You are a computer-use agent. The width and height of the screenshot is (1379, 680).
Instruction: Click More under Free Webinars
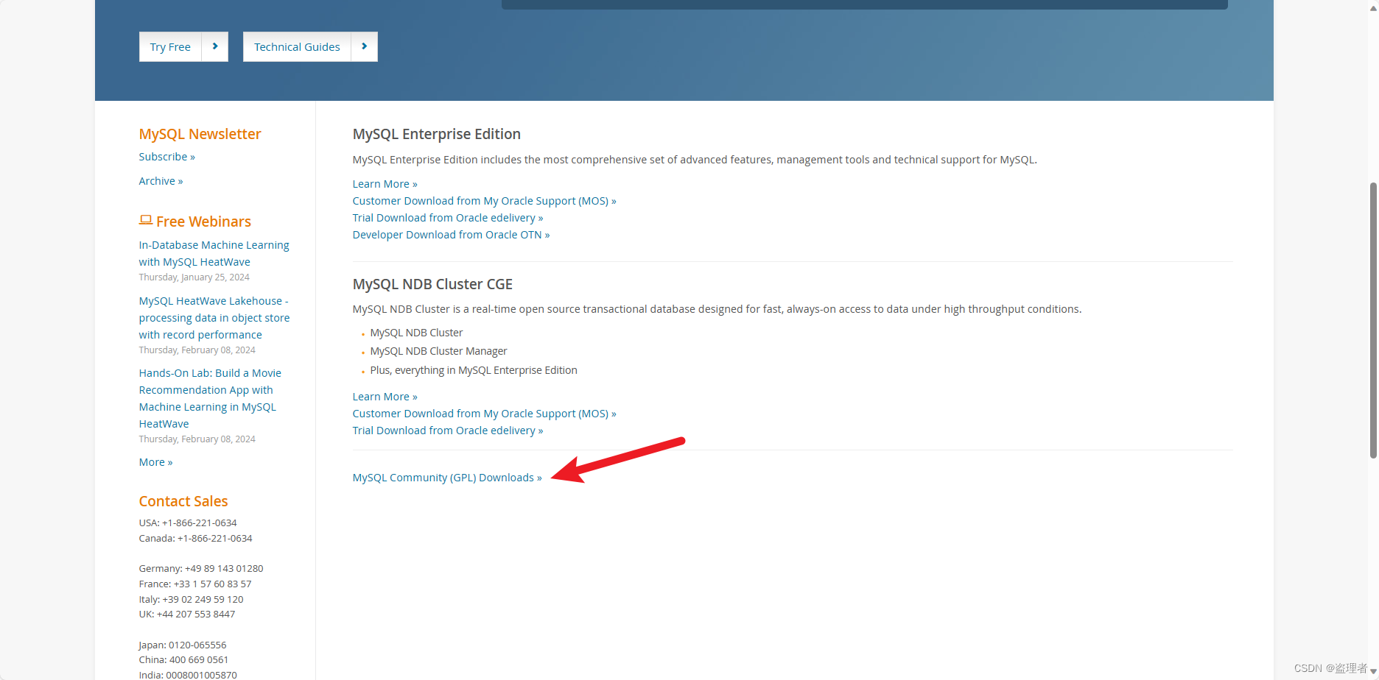pos(155,462)
